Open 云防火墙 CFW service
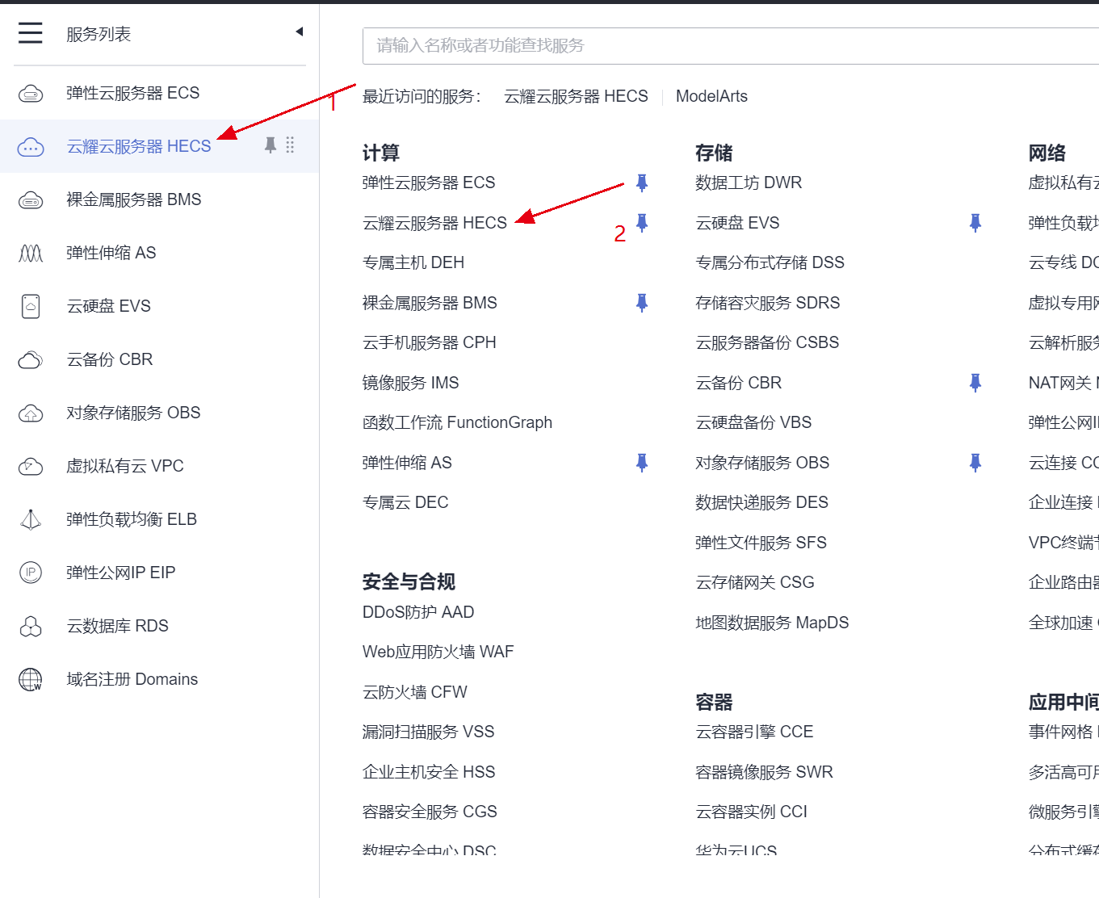Image resolution: width=1099 pixels, height=898 pixels. tap(415, 692)
